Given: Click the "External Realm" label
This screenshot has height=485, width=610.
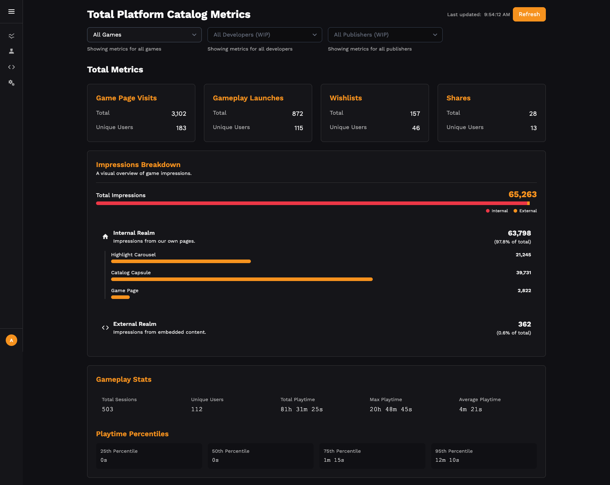Looking at the screenshot, I should click(135, 324).
